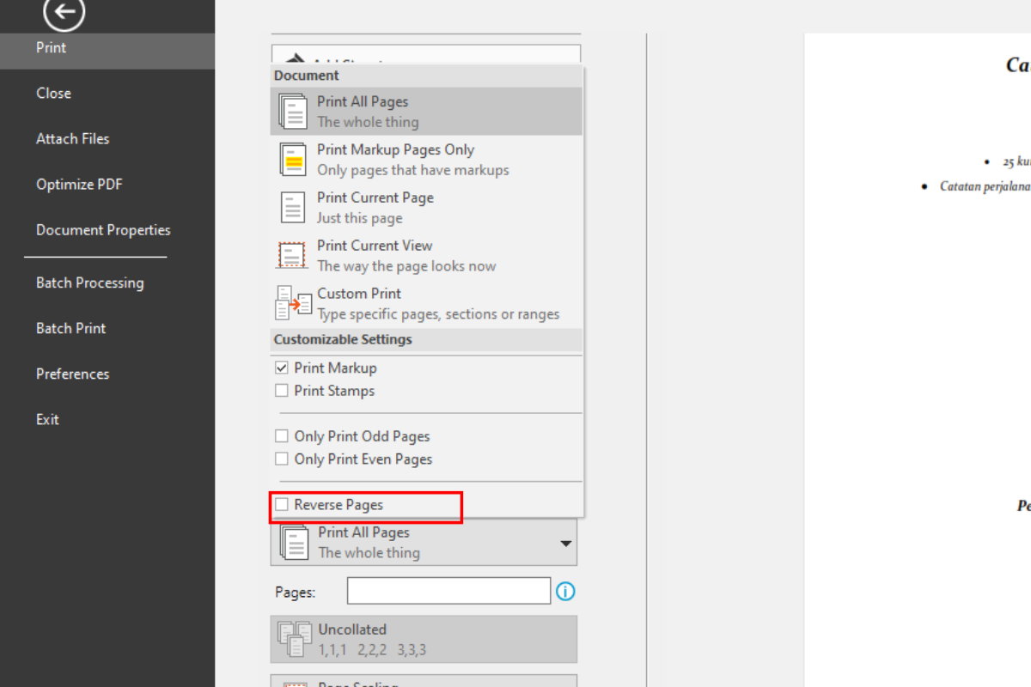Click the Pages input field
The width and height of the screenshot is (1031, 687).
448,591
